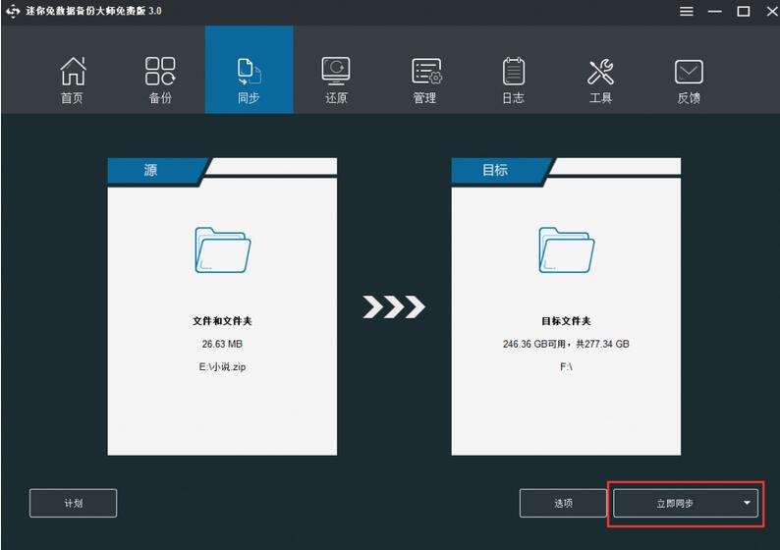Open the 选项 options button
The image size is (780, 550).
[563, 503]
